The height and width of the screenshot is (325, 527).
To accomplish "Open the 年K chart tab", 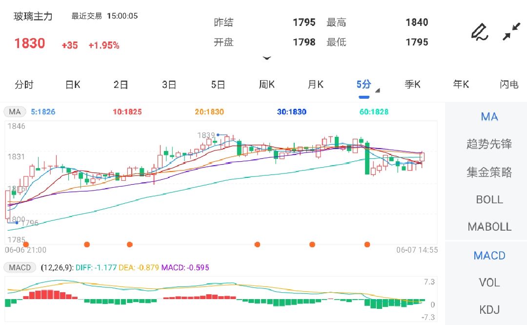I will coord(461,84).
